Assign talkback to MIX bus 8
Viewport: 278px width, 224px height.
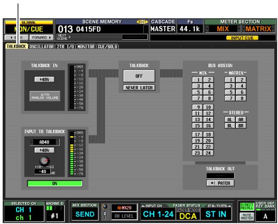(x=208, y=98)
